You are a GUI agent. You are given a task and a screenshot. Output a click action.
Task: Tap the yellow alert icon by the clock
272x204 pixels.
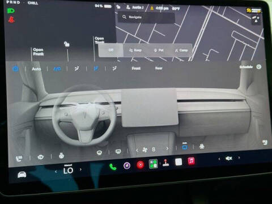pyautogui.click(x=152, y=8)
